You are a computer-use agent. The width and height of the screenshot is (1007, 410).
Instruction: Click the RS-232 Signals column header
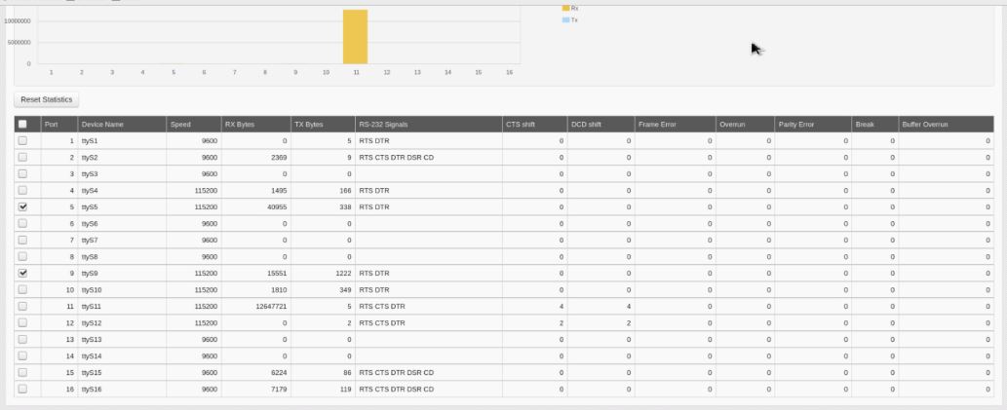[385, 125]
